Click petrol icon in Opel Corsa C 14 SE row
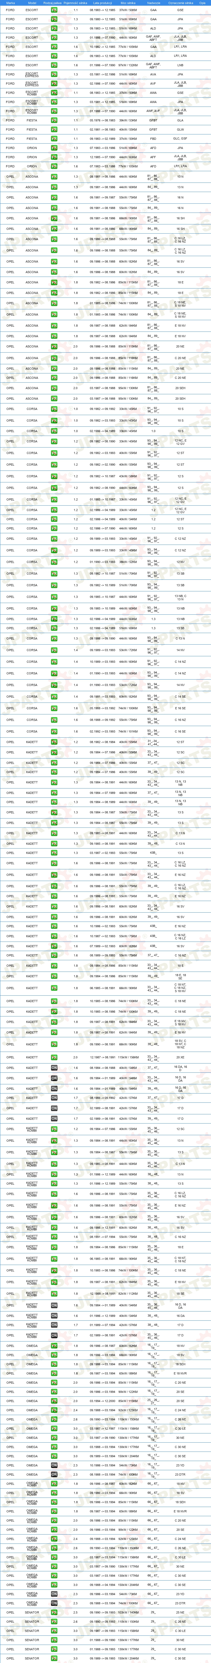 pyautogui.click(x=54, y=697)
